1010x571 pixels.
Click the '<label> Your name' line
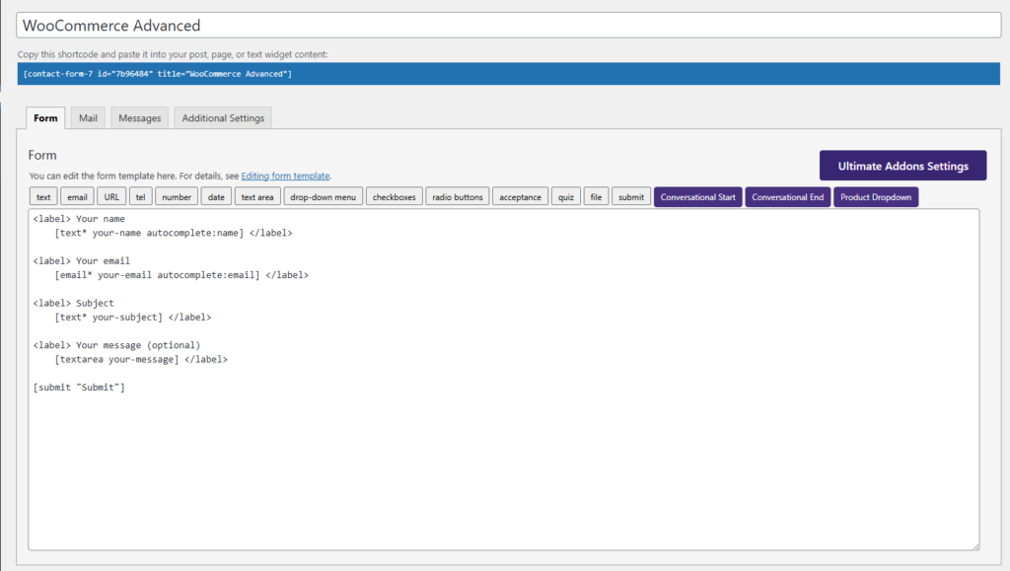(79, 219)
